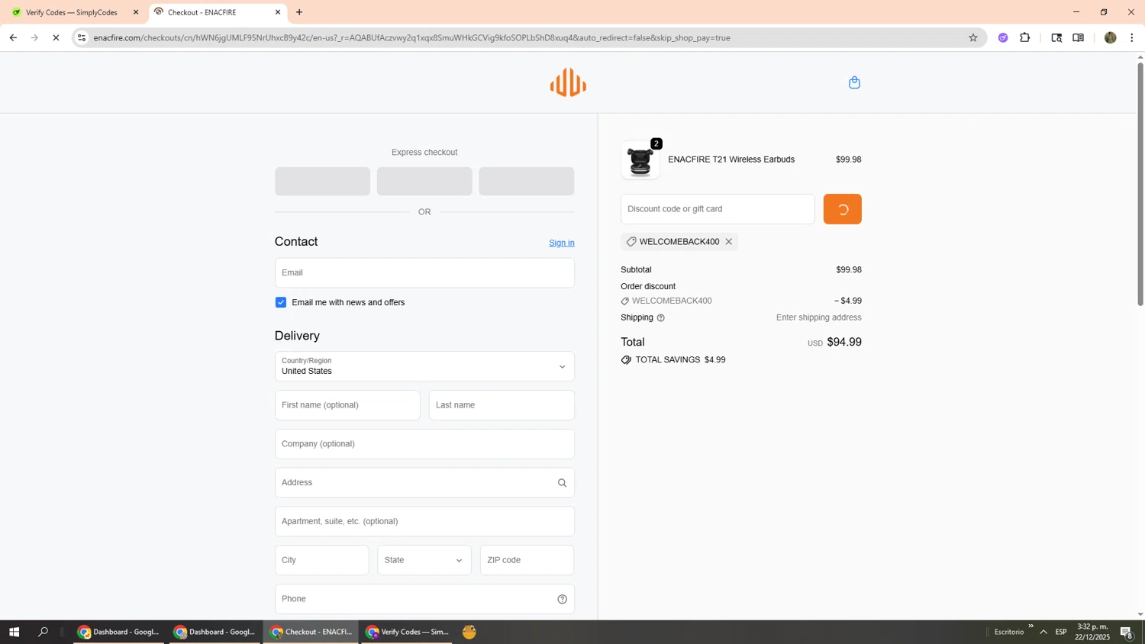Switch to Checkout - ENACFIRE tab
Viewport: 1145px width, 644px height.
tap(218, 12)
